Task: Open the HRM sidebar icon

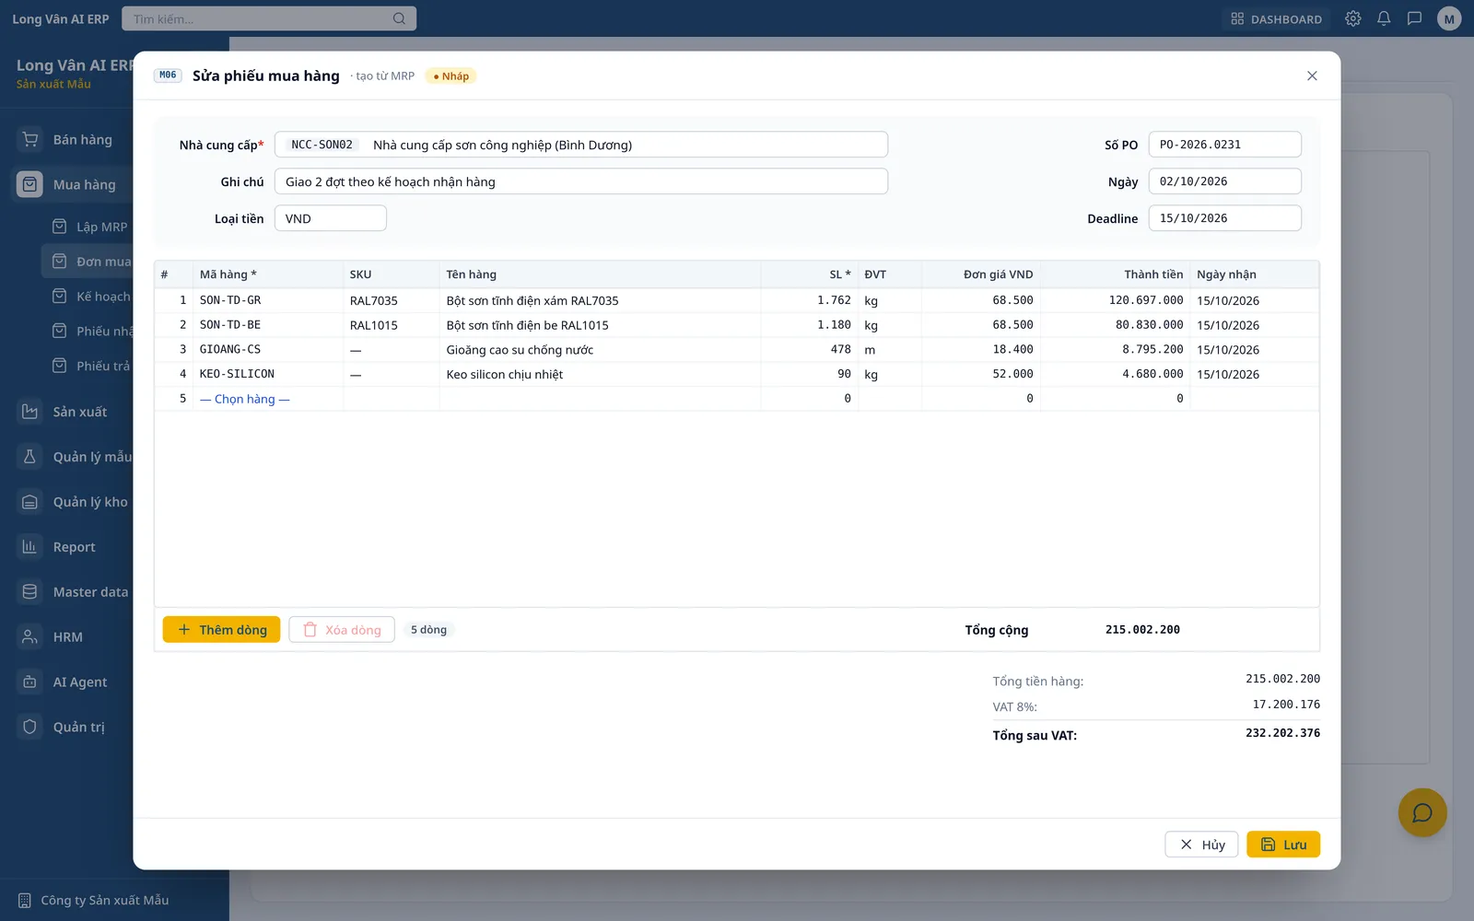Action: pyautogui.click(x=29, y=636)
